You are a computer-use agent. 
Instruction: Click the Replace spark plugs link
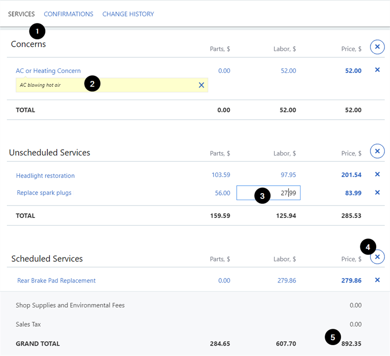tap(44, 193)
